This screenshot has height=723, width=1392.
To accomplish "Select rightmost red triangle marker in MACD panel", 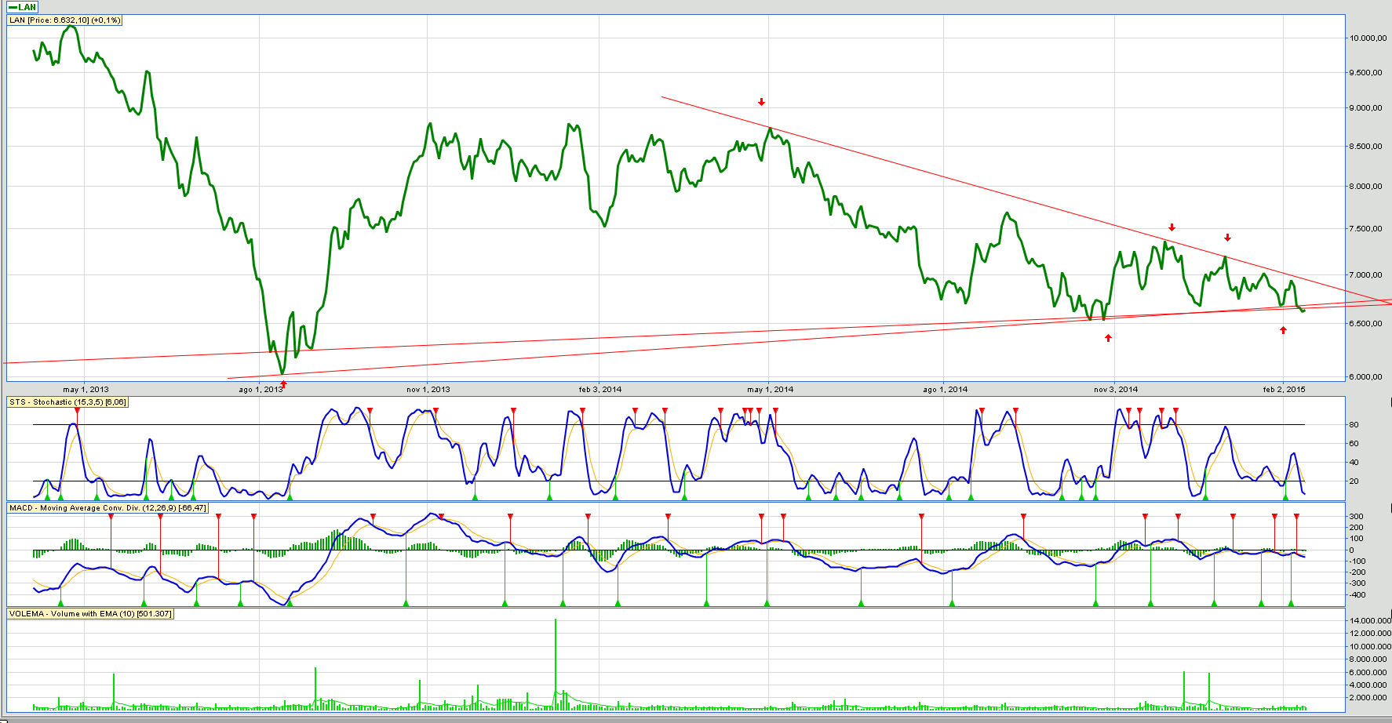I will 1296,517.
